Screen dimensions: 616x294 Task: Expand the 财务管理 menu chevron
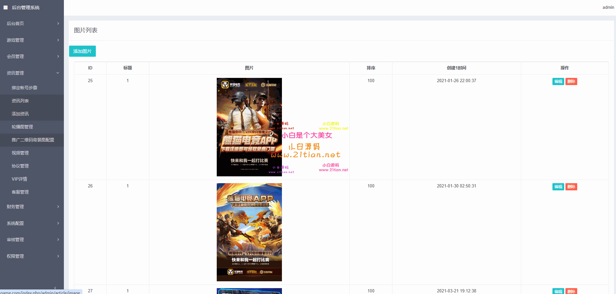tap(58, 207)
